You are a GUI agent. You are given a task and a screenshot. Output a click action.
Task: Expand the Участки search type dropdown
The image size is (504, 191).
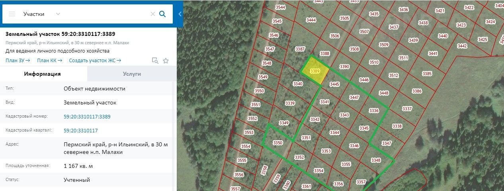pos(58,14)
